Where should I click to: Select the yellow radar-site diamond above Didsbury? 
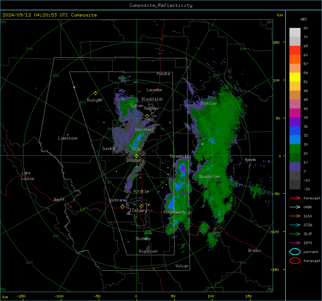[x=136, y=156]
